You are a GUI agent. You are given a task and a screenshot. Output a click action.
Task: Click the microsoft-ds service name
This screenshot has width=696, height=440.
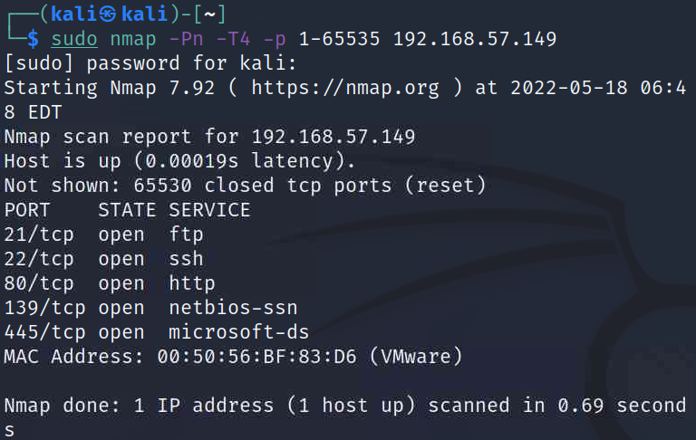click(x=239, y=332)
